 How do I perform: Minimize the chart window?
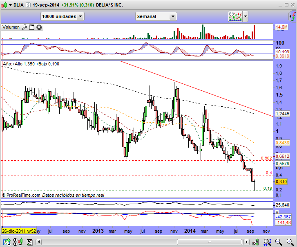[280, 5]
